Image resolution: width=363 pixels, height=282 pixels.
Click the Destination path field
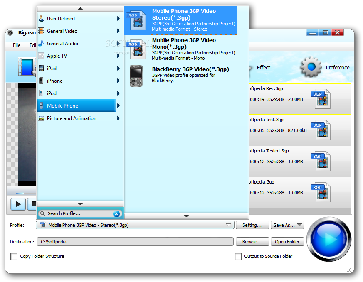pyautogui.click(x=135, y=242)
